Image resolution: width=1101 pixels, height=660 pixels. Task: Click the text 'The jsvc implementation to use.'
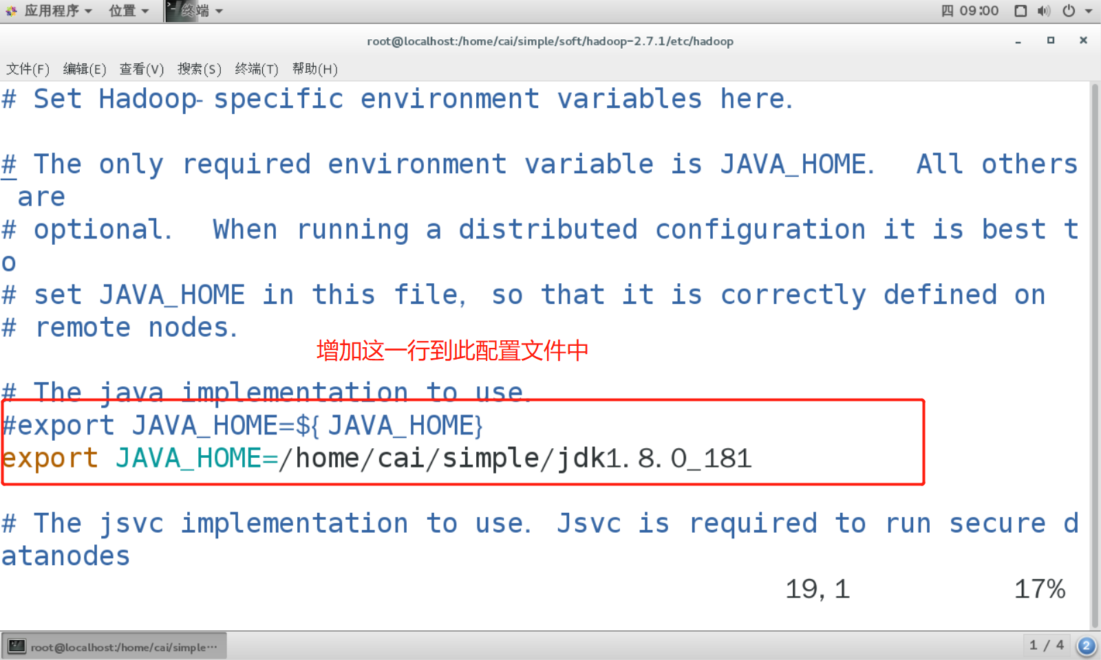[282, 524]
